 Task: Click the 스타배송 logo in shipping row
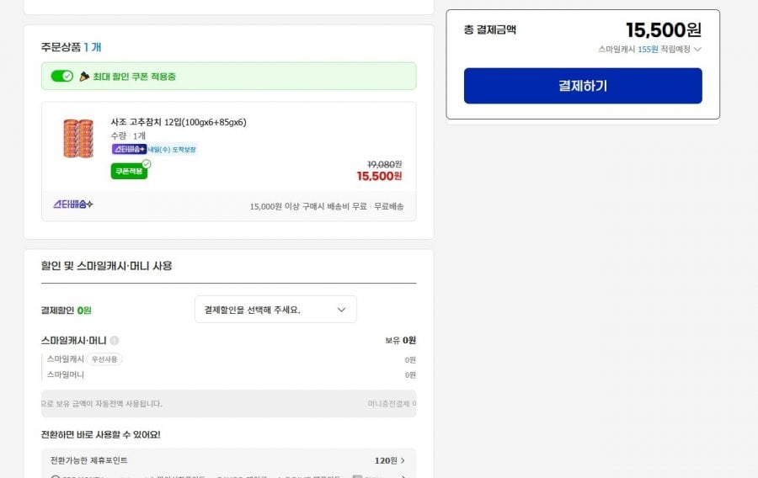coord(73,205)
